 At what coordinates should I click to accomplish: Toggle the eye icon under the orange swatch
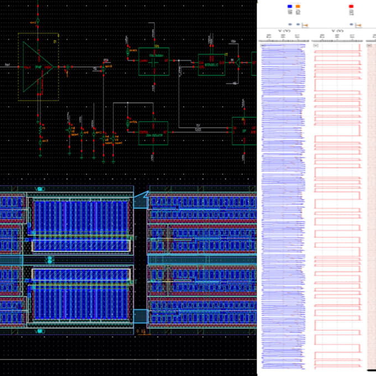coord(298,24)
